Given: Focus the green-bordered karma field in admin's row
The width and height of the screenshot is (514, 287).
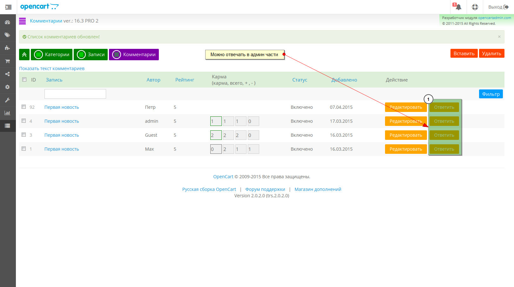Looking at the screenshot, I should (x=216, y=121).
